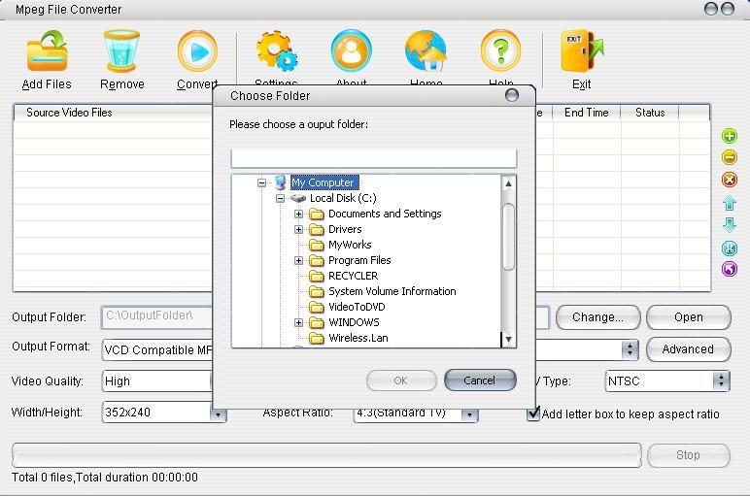Close the Choose Folder dialog
750x496 pixels.
click(511, 95)
